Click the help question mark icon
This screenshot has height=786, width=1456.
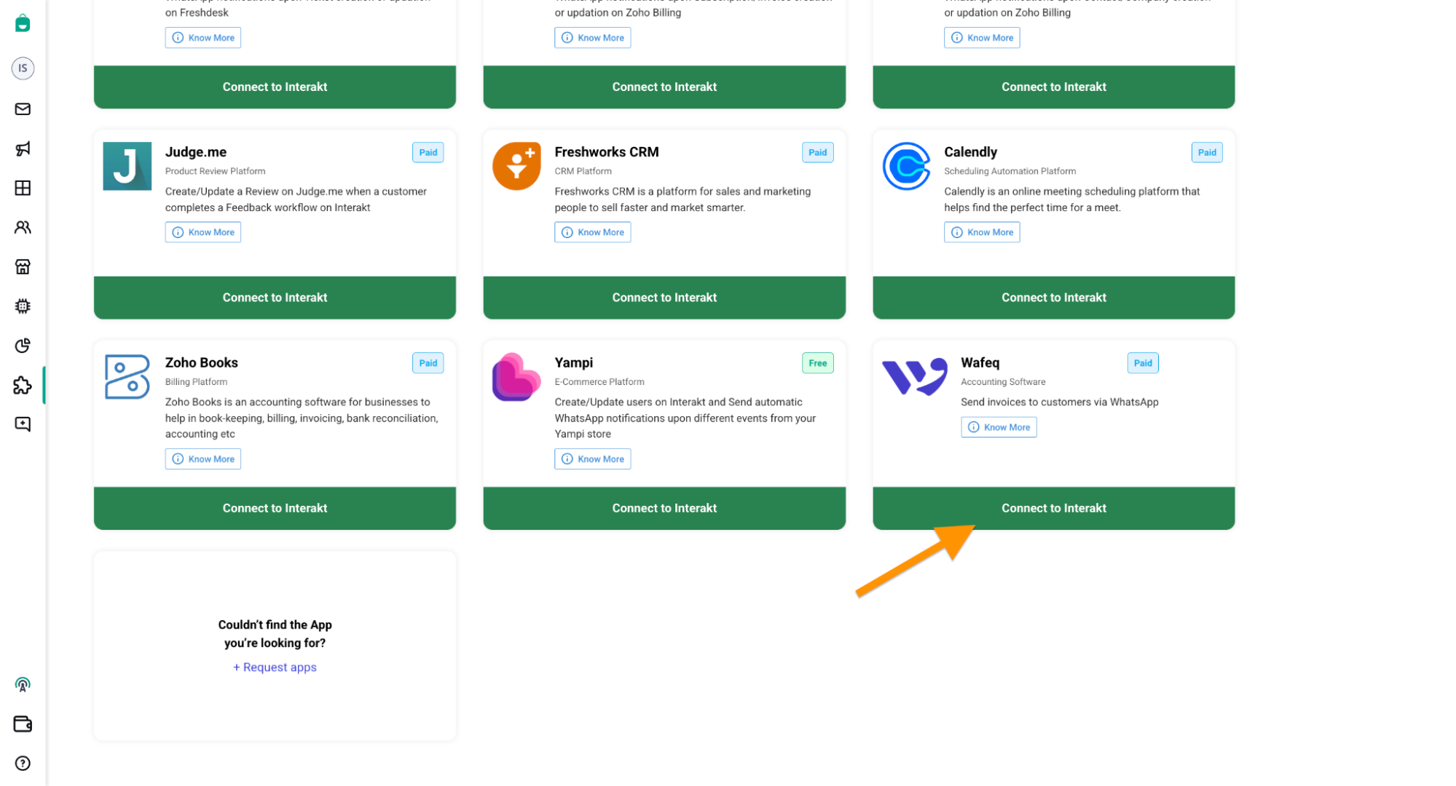coord(23,763)
